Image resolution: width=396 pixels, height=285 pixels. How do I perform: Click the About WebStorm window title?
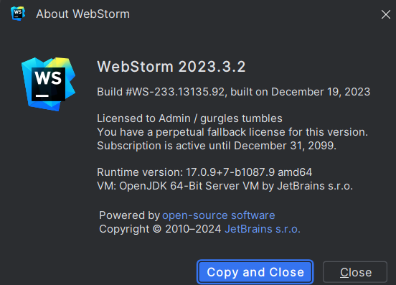[x=82, y=14]
